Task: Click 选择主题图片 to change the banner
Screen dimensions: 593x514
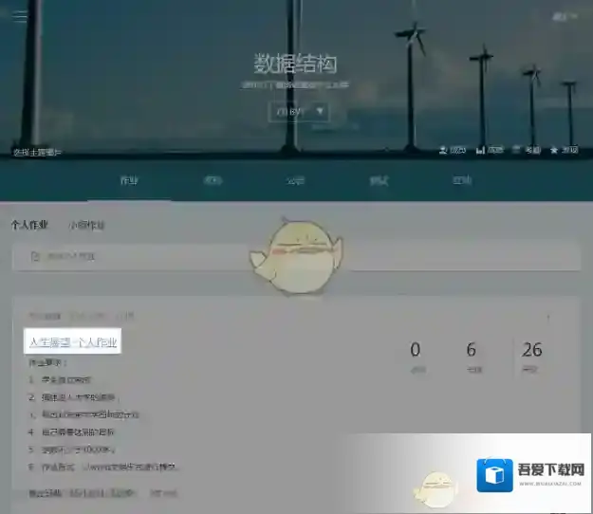Action: pyautogui.click(x=37, y=152)
